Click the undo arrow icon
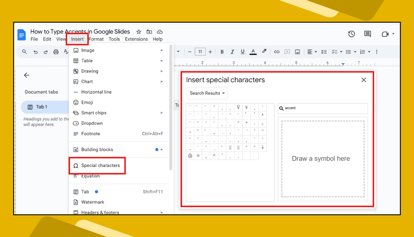 (x=35, y=51)
